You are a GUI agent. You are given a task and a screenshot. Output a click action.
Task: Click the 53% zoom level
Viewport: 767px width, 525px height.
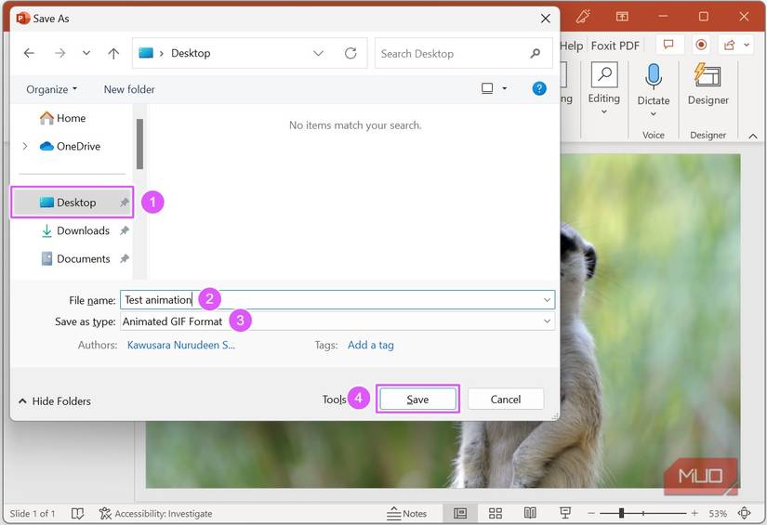click(718, 514)
